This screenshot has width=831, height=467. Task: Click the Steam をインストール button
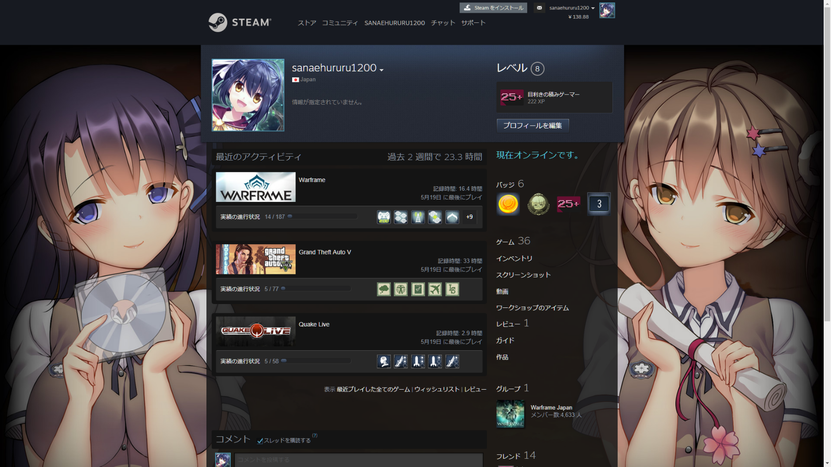tap(493, 8)
